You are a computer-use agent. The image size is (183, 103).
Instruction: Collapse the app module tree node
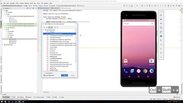(3, 11)
